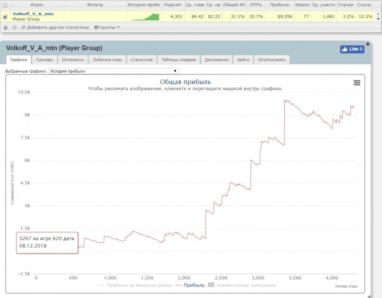The height and width of the screenshot is (298, 382).
Task: Sort by the 'Игрок' column header
Action: click(37, 4)
